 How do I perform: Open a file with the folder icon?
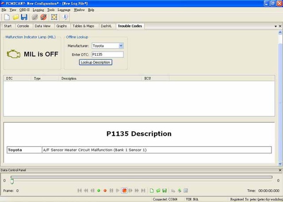[x=15, y=17]
